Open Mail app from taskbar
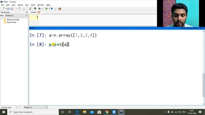 tap(92, 112)
